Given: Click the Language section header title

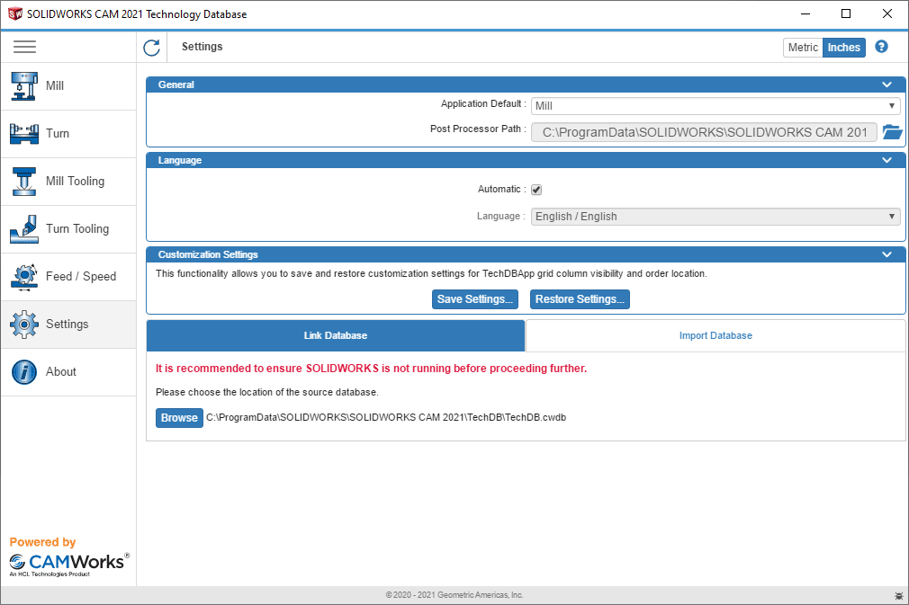Looking at the screenshot, I should pos(180,160).
